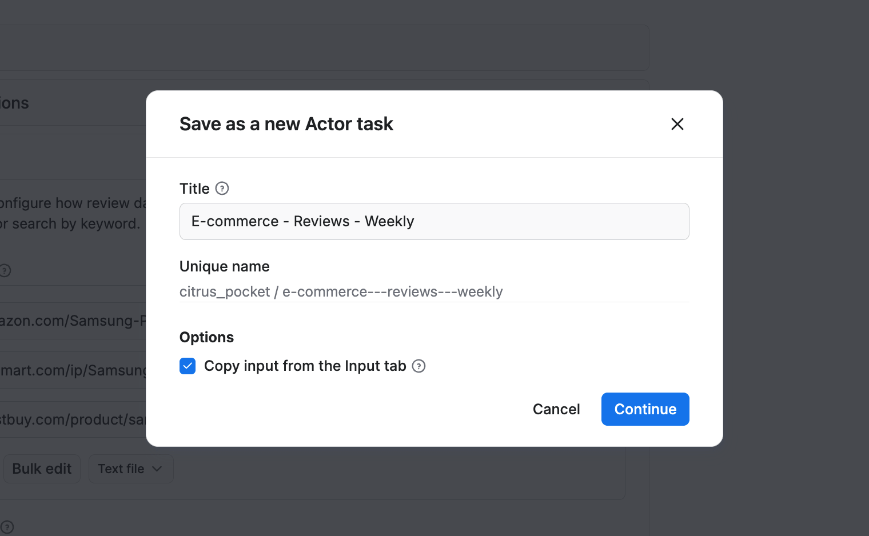Cancel saving the Actor task
Screen dimensions: 869x536
[556, 409]
